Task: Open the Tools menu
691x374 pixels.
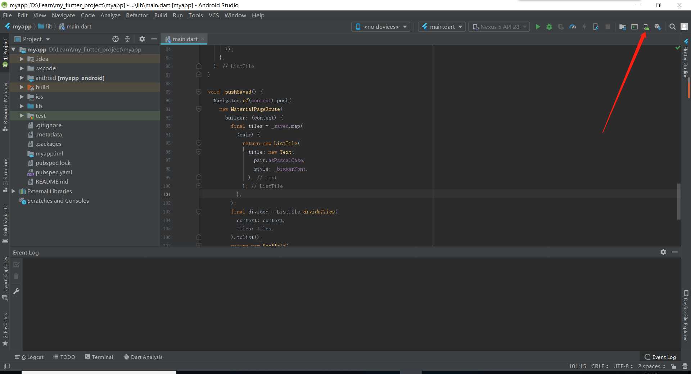Action: point(195,15)
